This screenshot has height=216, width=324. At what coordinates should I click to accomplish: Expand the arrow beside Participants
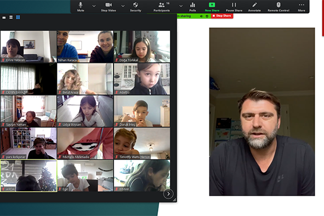pos(181,6)
